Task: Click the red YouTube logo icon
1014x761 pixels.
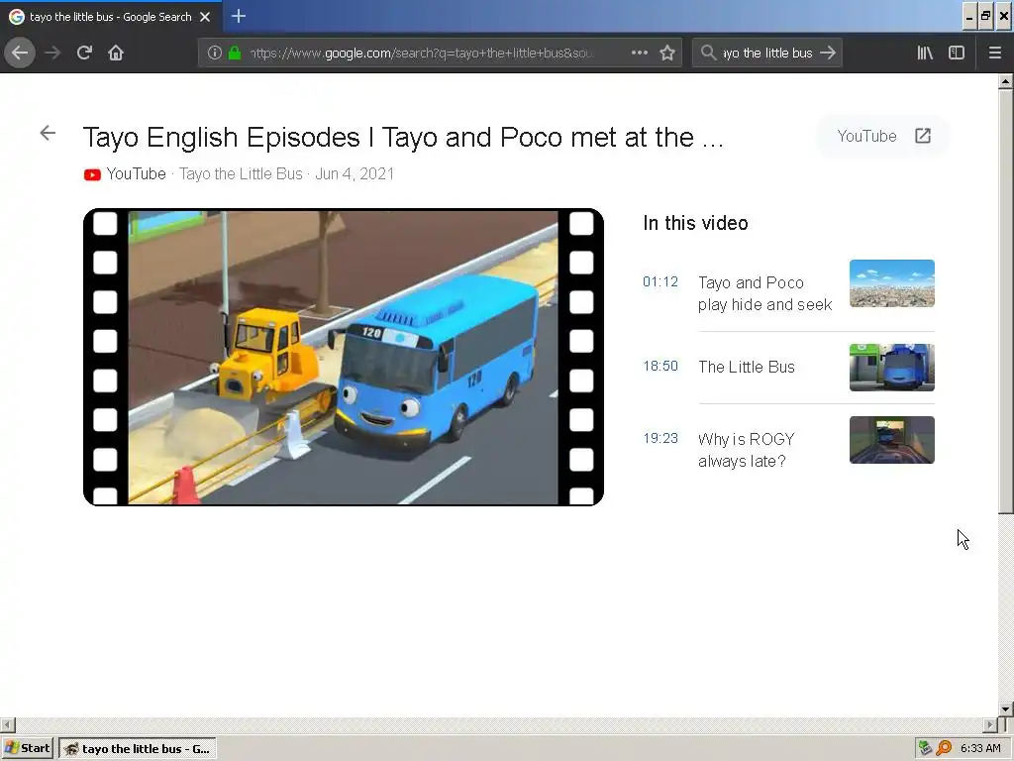Action: tap(92, 174)
